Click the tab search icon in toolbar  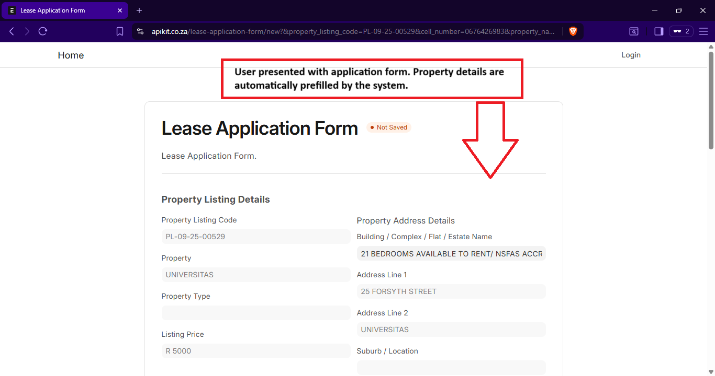634,31
